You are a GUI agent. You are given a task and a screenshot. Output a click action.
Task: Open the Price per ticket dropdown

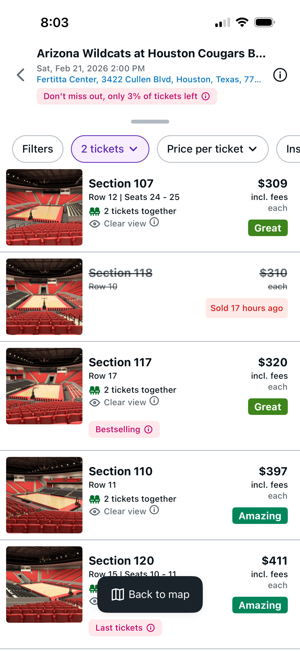[x=212, y=149]
